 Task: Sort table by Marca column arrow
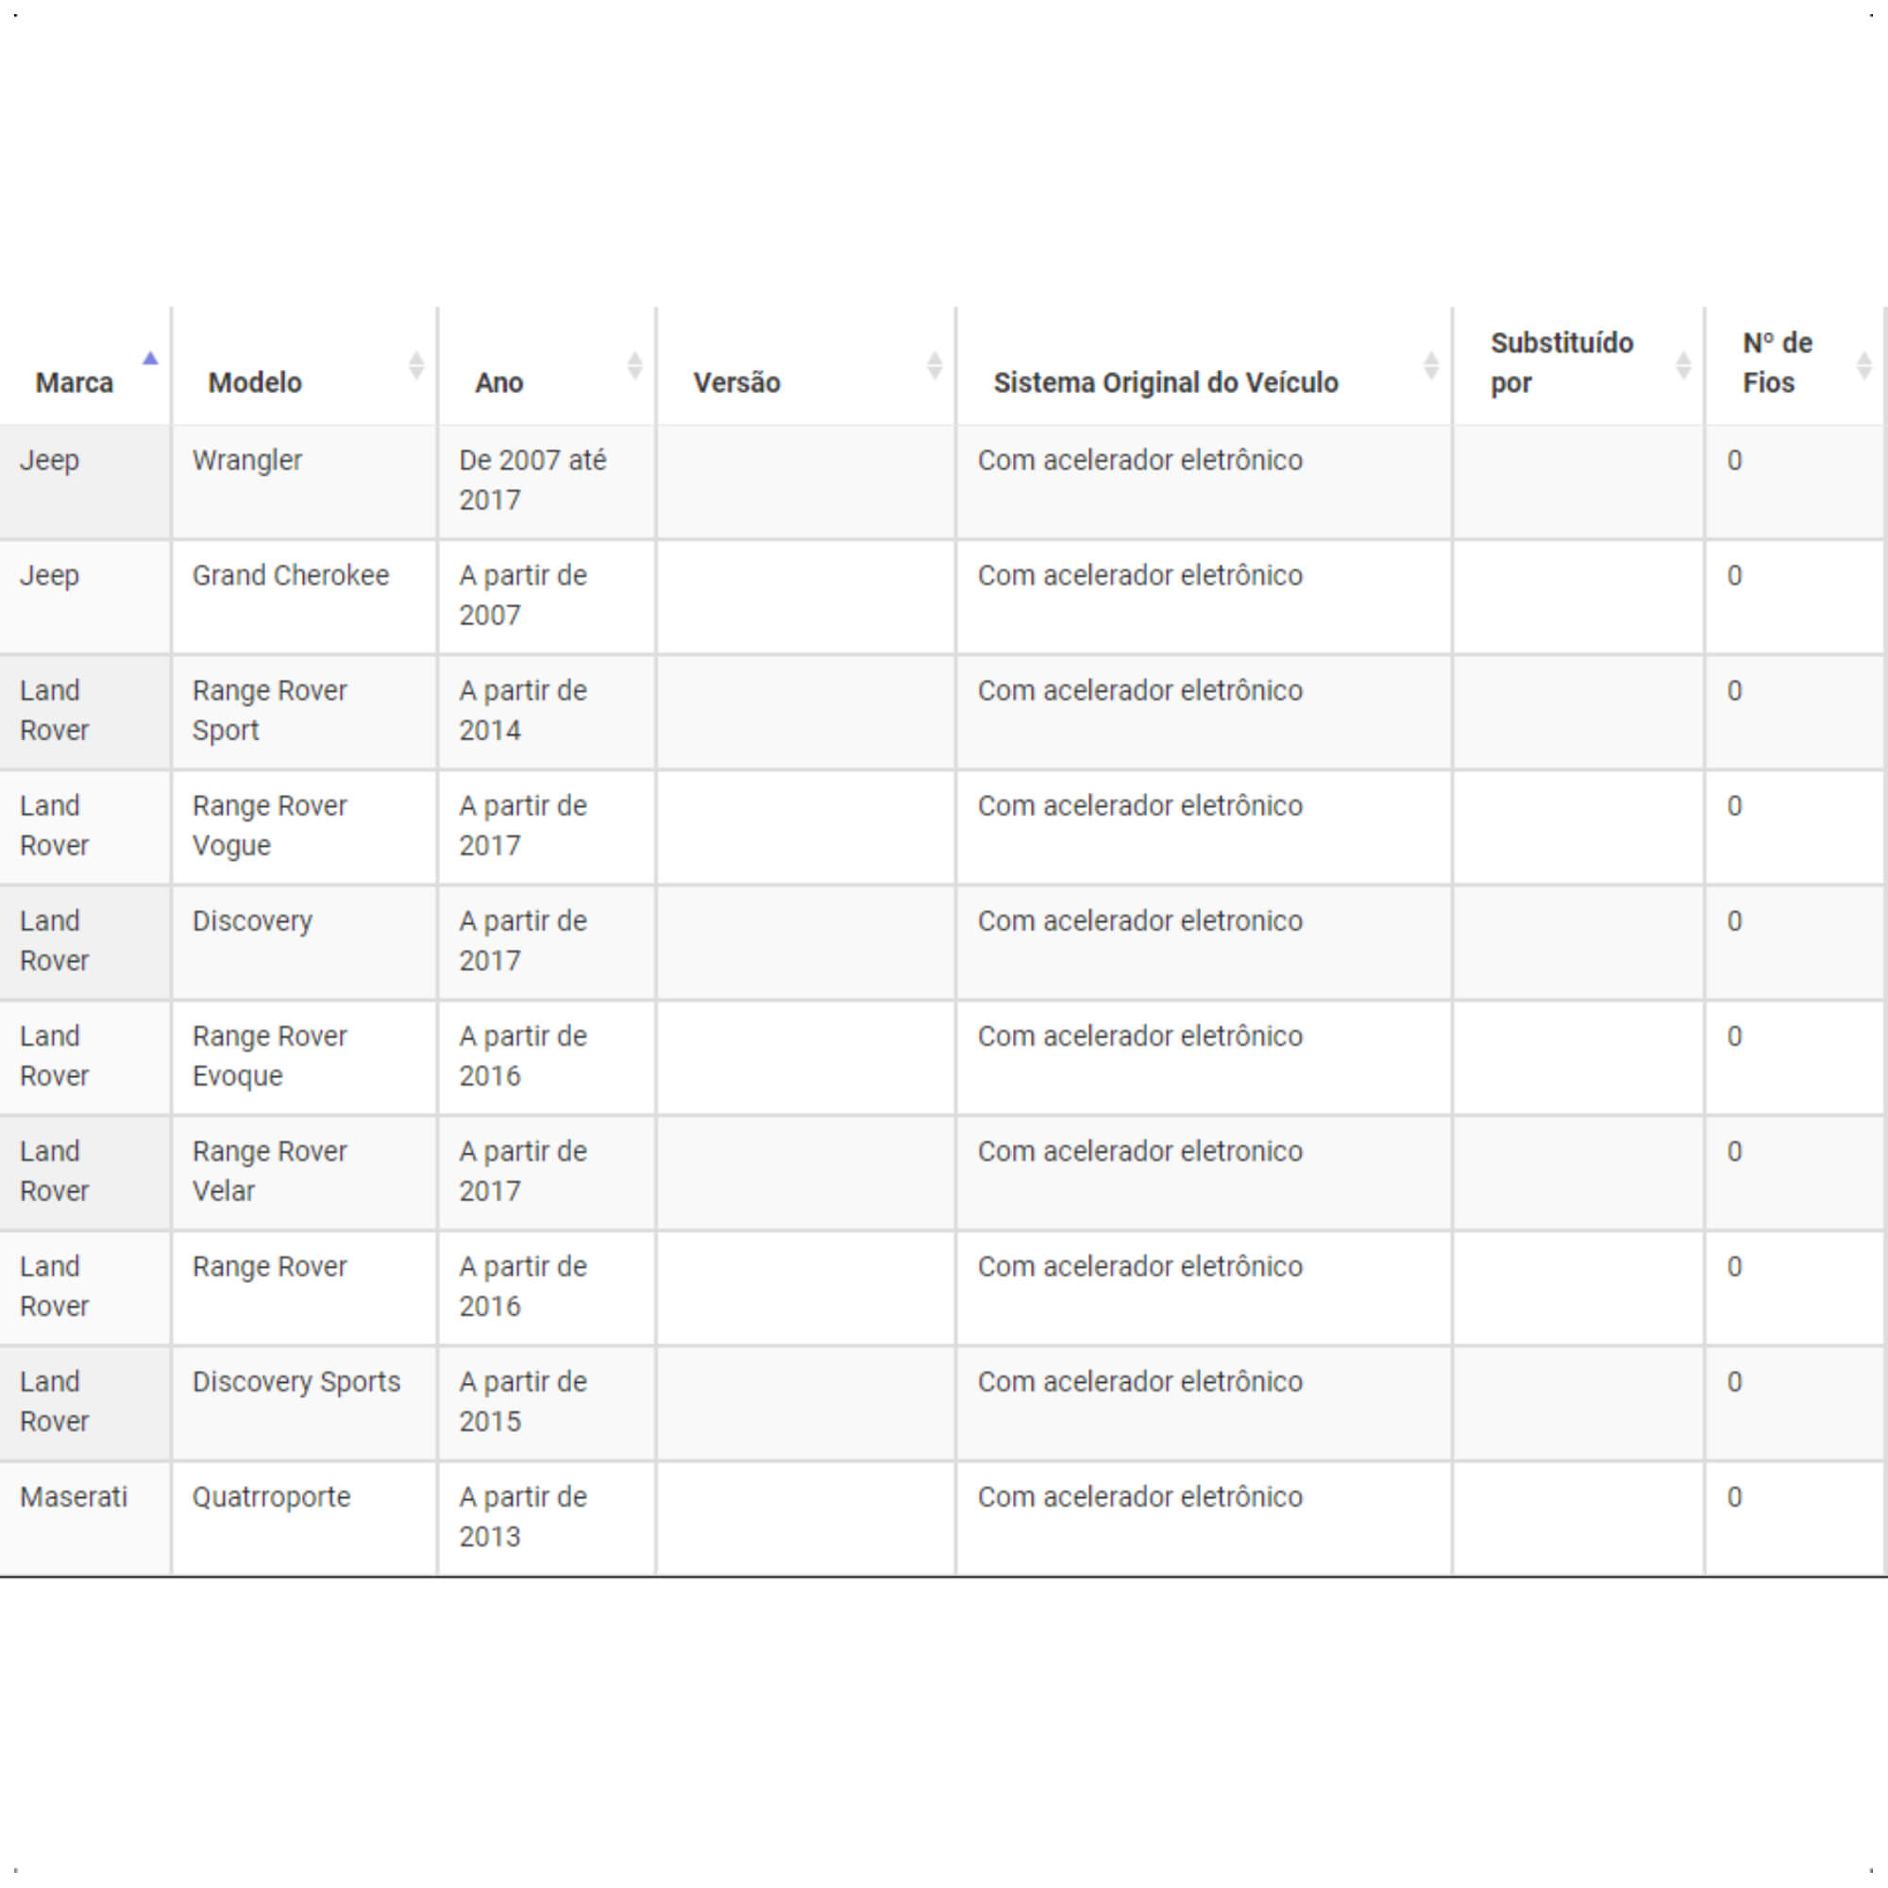click(x=149, y=359)
